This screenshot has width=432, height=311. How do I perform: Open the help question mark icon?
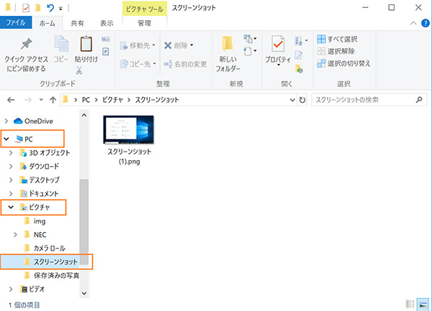tap(422, 23)
